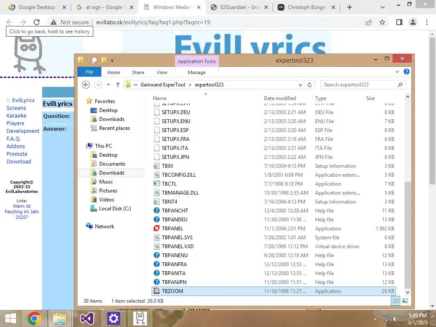Viewport: 436px width, 327px height.
Task: Select the TBZOOM application icon
Action: coord(157,291)
